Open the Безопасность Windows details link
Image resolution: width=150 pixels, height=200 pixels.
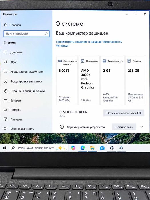[x=89, y=44]
